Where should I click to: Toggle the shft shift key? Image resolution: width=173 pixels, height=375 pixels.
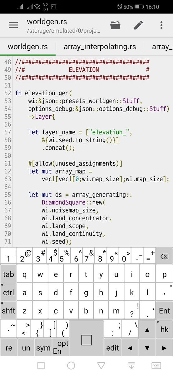point(8,310)
